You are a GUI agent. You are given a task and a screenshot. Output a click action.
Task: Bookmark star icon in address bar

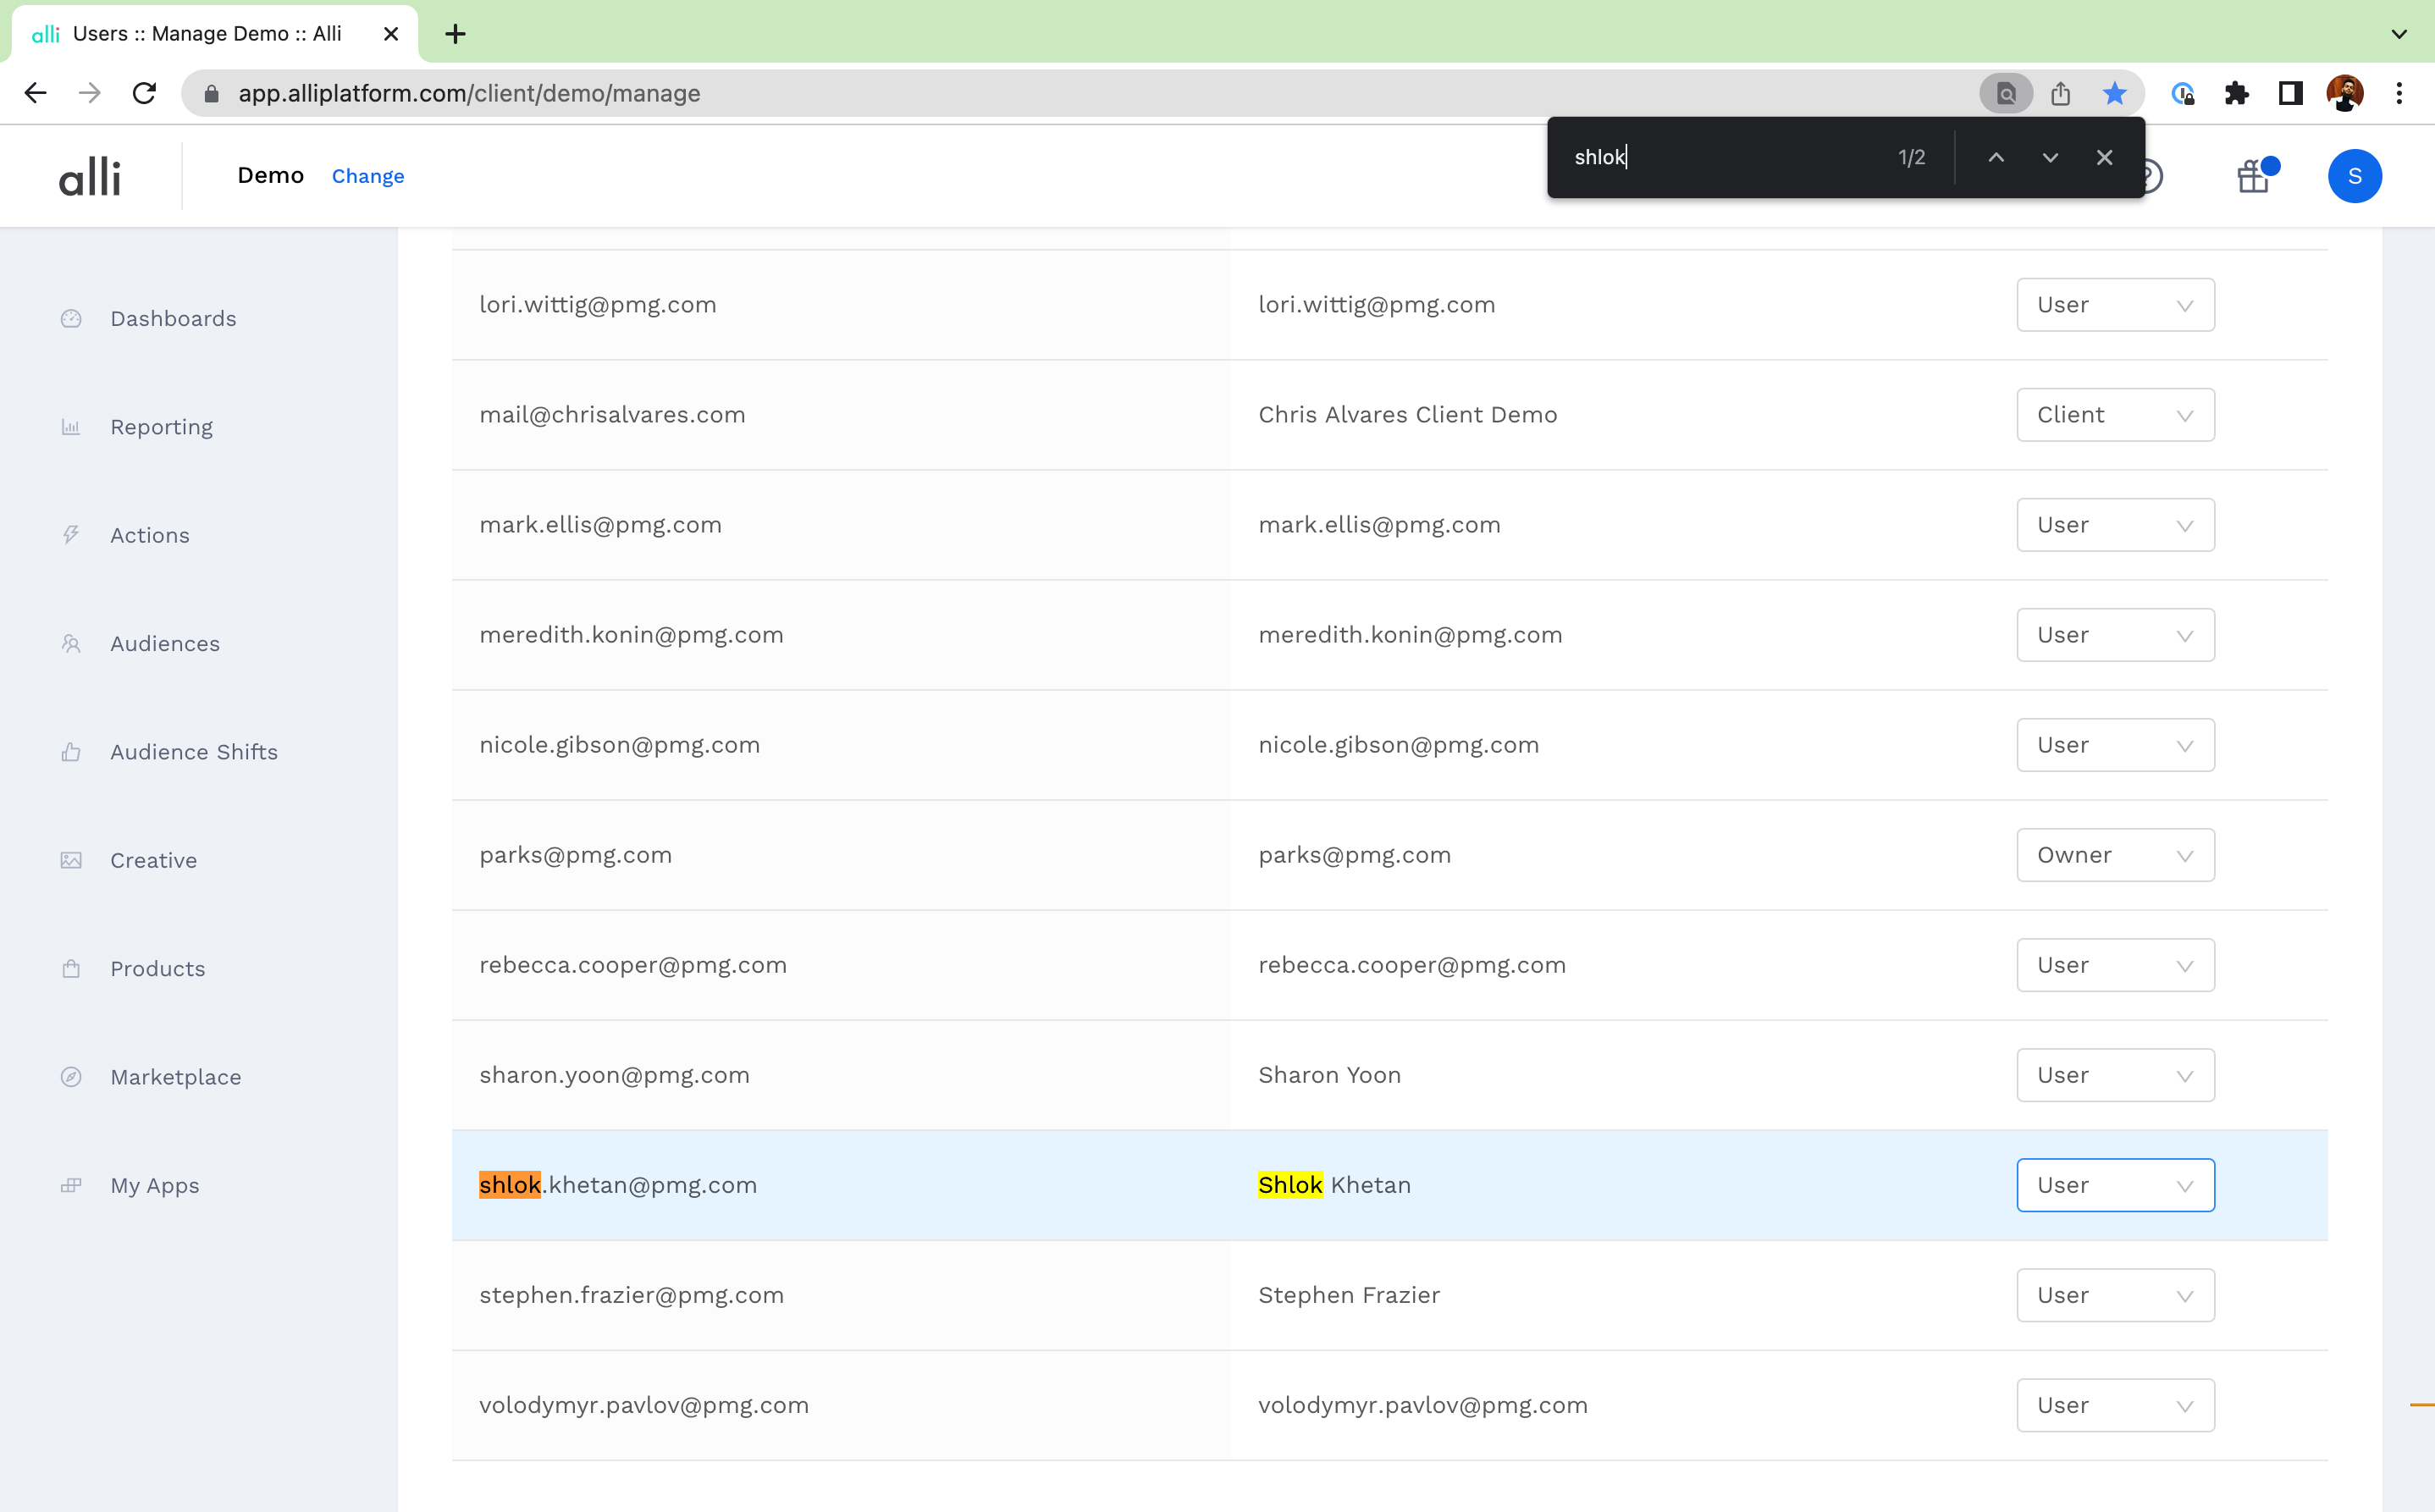tap(2114, 93)
